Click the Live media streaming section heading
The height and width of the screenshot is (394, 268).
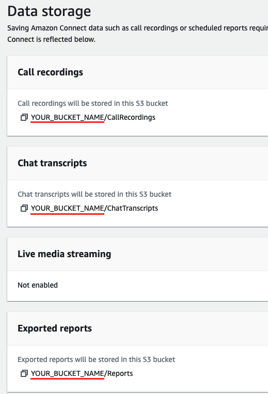coord(65,254)
